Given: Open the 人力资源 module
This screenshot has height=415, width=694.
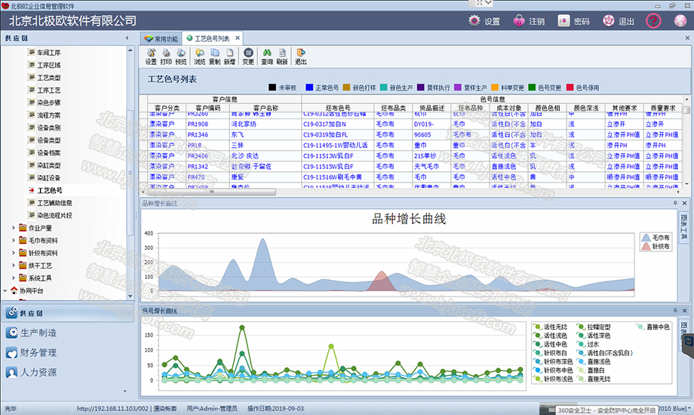Looking at the screenshot, I should pos(67,372).
